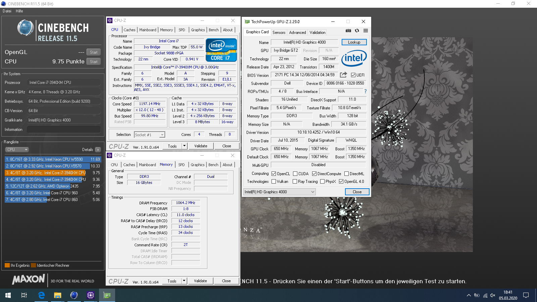Image resolution: width=537 pixels, height=302 pixels.
Task: Start the OpenGL benchmark
Action: pos(94,52)
